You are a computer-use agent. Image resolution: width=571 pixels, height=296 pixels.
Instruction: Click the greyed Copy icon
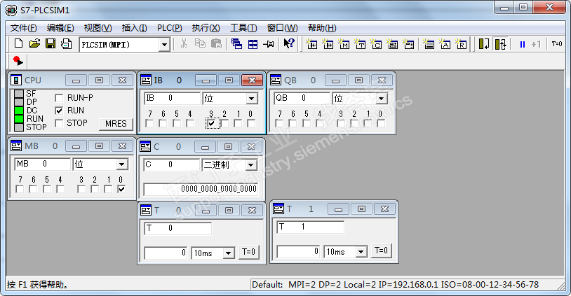coord(200,44)
